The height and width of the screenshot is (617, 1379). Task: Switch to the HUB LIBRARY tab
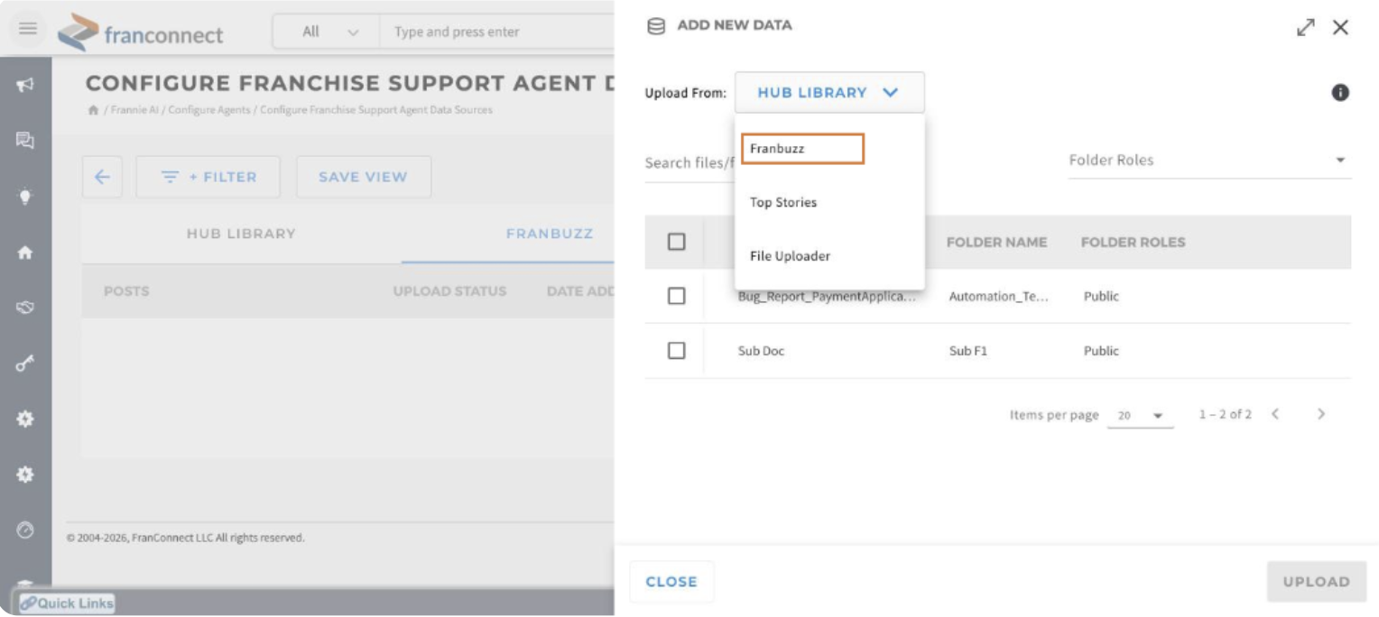[x=241, y=234]
